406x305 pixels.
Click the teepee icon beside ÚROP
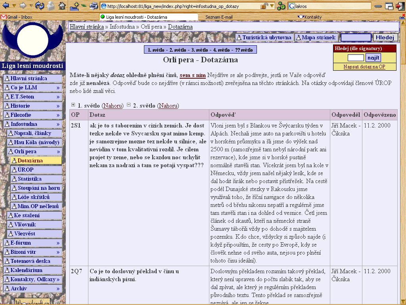pos(14,170)
